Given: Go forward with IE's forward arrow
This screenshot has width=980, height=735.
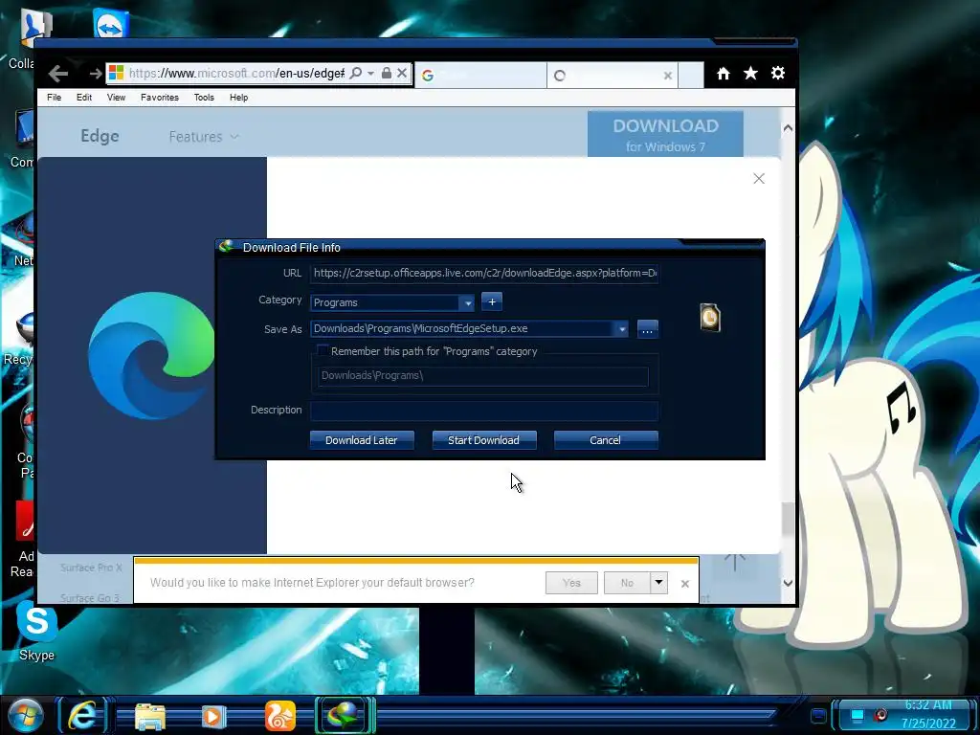Looking at the screenshot, I should pos(95,74).
